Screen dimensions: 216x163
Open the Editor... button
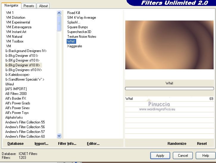tap(93, 144)
